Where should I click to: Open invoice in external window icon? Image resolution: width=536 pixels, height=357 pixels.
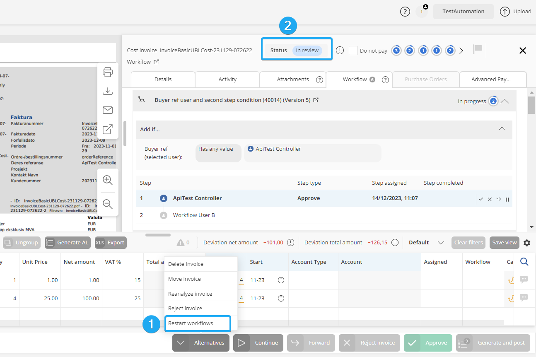pos(108,129)
